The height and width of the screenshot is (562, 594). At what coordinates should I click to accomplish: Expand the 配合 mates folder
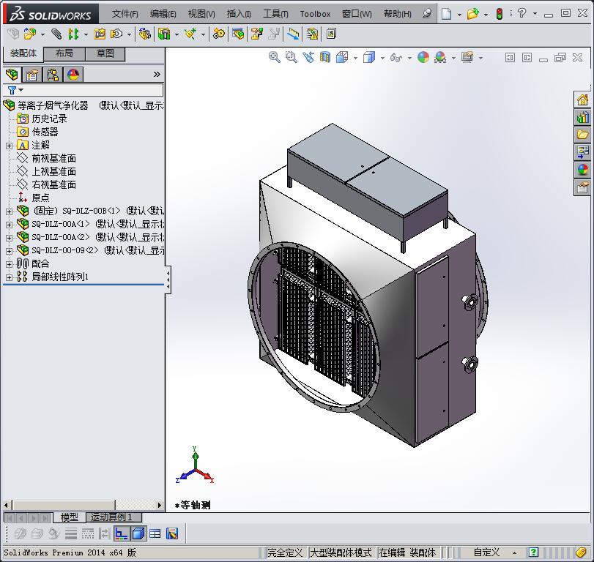9,264
